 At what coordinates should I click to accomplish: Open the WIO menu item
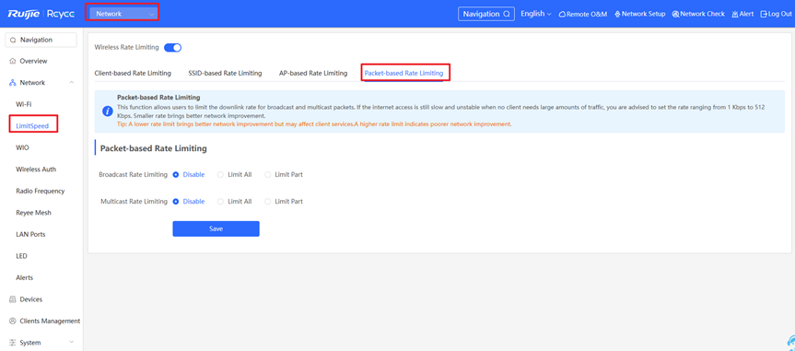[x=22, y=147]
